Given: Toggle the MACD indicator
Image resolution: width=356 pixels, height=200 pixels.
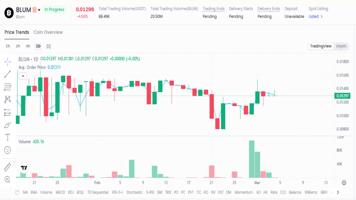Looking at the screenshot, I should [x=60, y=192].
